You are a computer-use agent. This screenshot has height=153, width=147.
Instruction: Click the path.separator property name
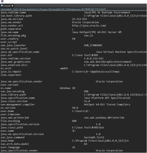11,29
